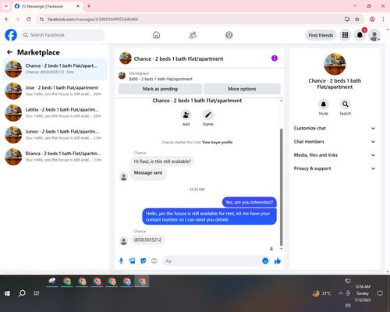Add people to the chat

(x=186, y=115)
